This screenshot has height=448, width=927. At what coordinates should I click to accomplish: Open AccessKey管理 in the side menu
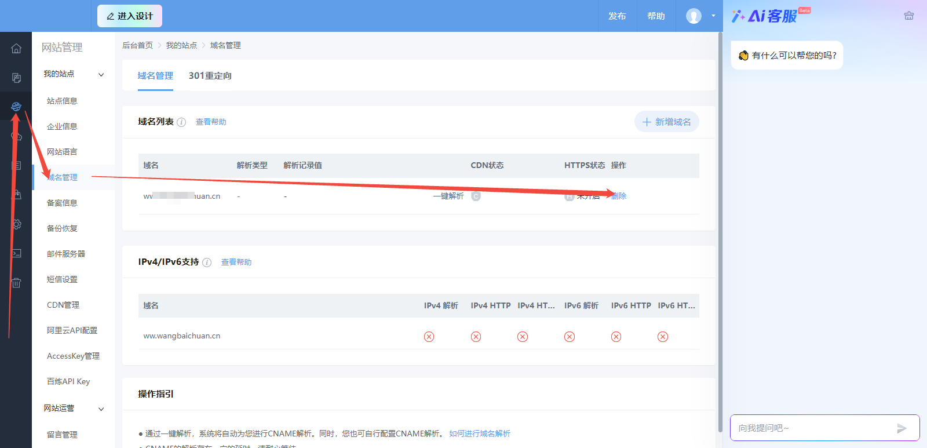point(73,356)
